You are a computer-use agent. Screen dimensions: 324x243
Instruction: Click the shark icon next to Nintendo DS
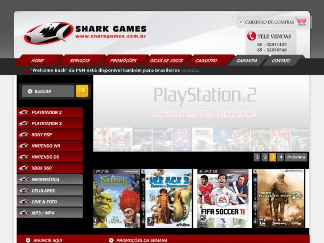tap(24, 157)
